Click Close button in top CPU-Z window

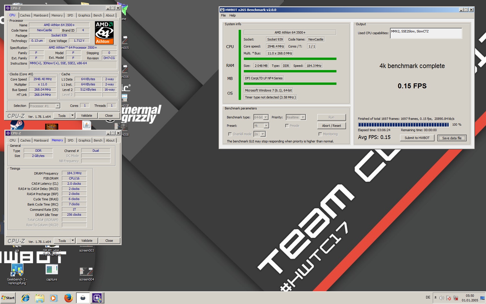coord(109,116)
